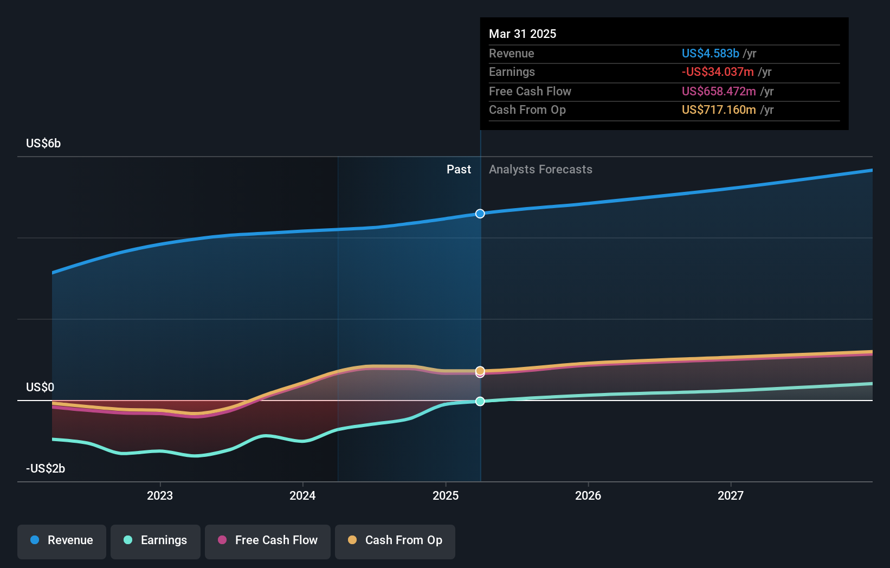The image size is (890, 568).
Task: Click the -US$2b y-axis label
Action: [x=46, y=468]
